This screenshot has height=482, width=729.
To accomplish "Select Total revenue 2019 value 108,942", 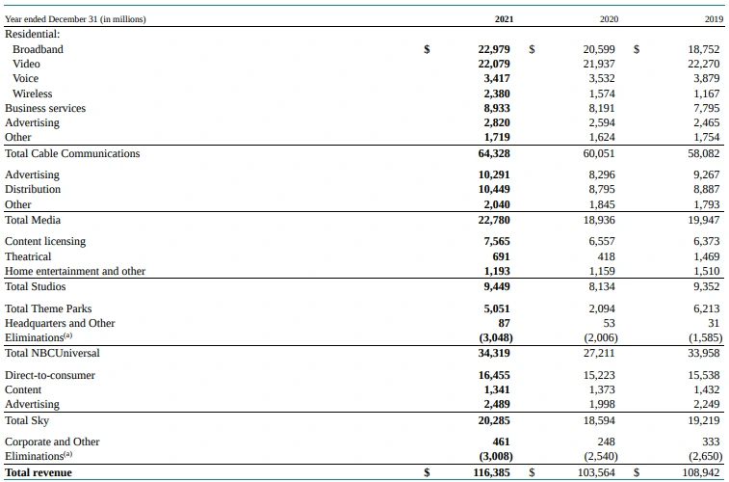I will tap(702, 472).
